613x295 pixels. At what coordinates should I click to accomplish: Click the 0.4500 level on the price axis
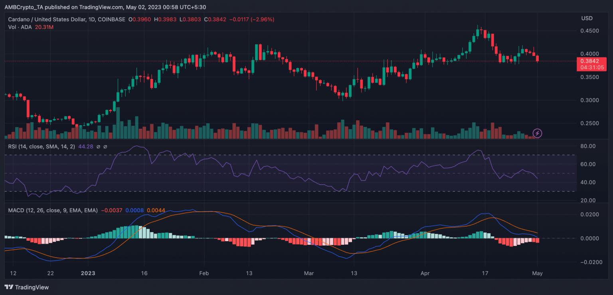pyautogui.click(x=589, y=31)
